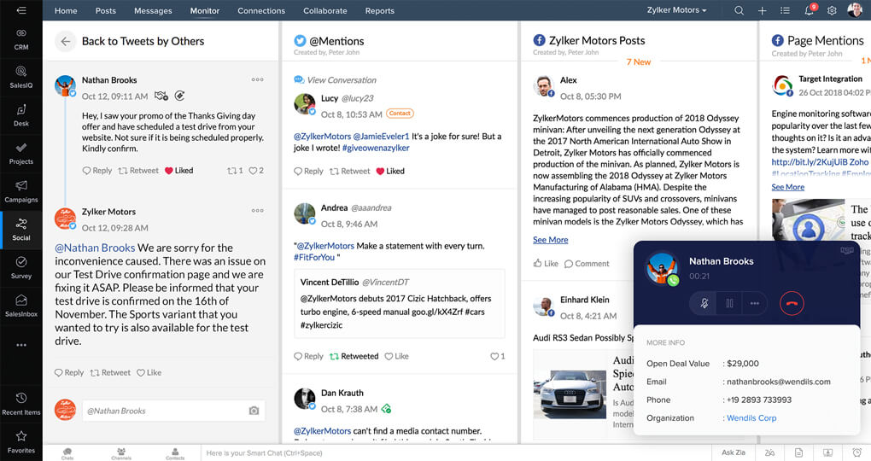Pause or hold the active call
This screenshot has width=871, height=461.
pyautogui.click(x=729, y=303)
